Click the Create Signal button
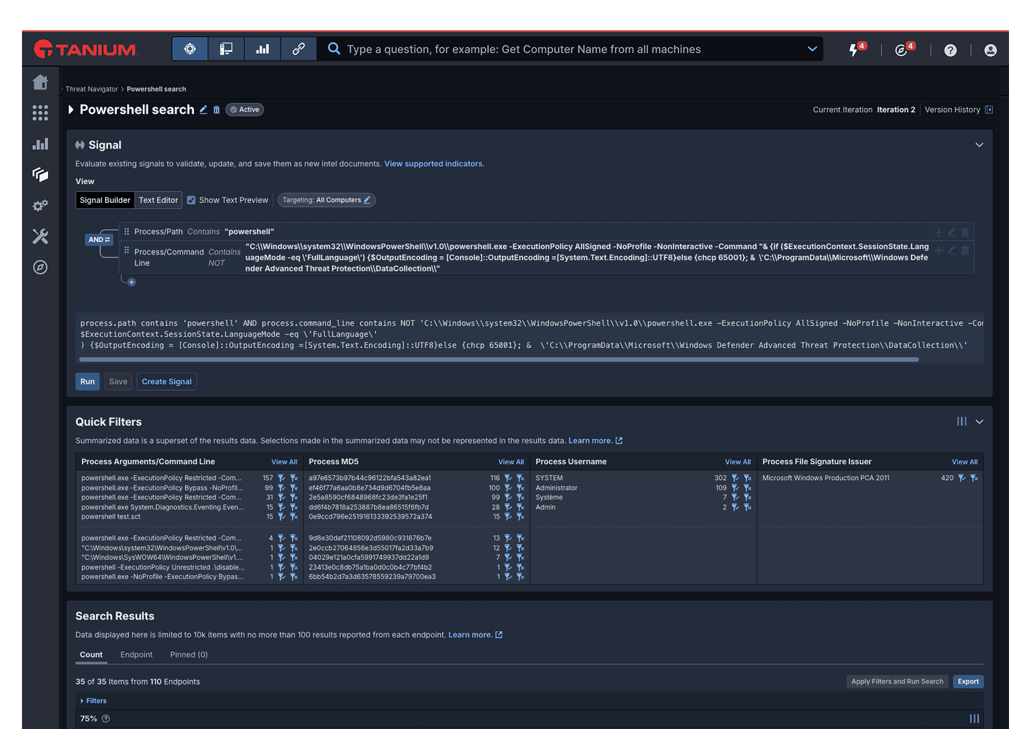 [166, 382]
